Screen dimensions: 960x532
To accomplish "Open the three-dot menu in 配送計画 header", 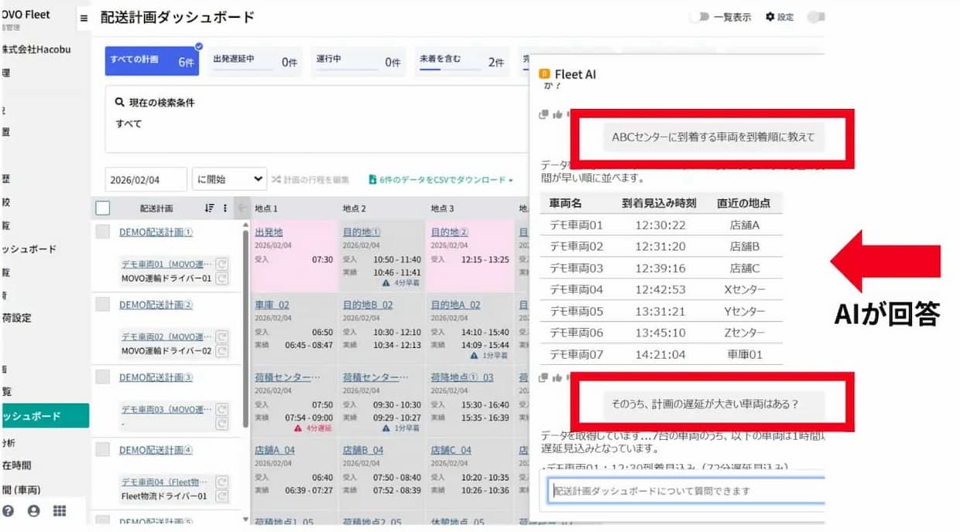I will pos(225,208).
